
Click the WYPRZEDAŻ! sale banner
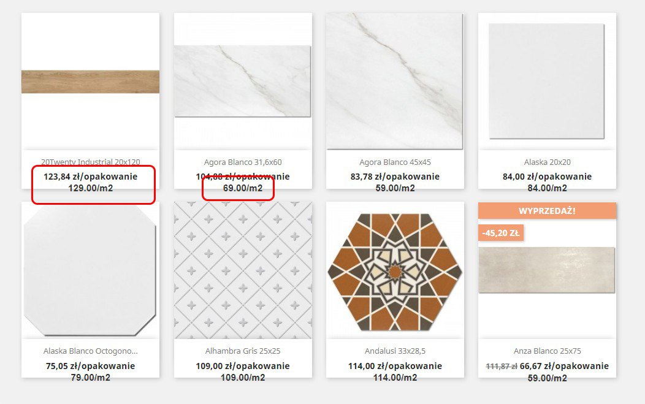(547, 211)
